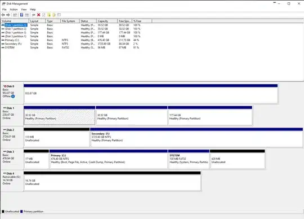The width and height of the screenshot is (304, 219).
Task: Click the blue Primary partition legend swatch
Action: (21, 212)
